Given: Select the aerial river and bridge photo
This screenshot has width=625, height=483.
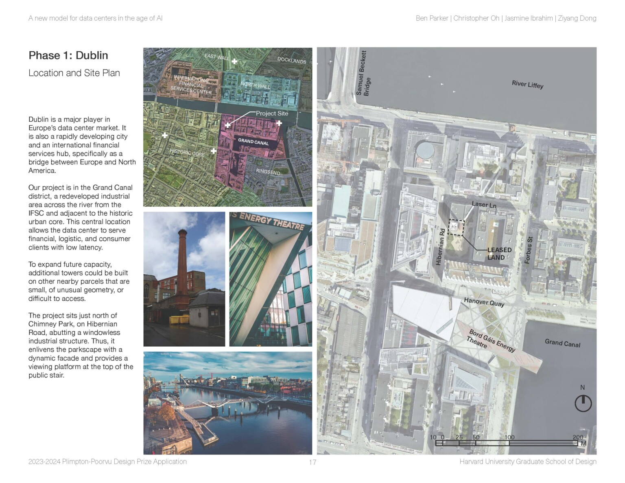Looking at the screenshot, I should pyautogui.click(x=227, y=403).
